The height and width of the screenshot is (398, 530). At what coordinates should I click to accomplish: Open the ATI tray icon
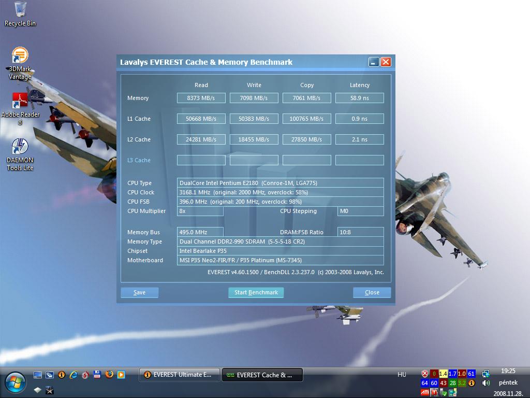pyautogui.click(x=424, y=392)
